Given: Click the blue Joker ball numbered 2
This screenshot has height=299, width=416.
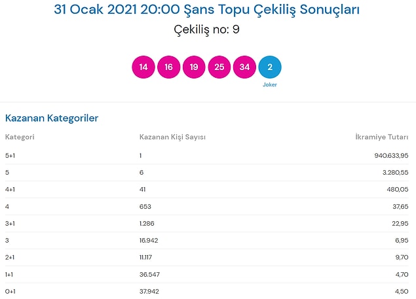Looking at the screenshot, I should pyautogui.click(x=270, y=67).
